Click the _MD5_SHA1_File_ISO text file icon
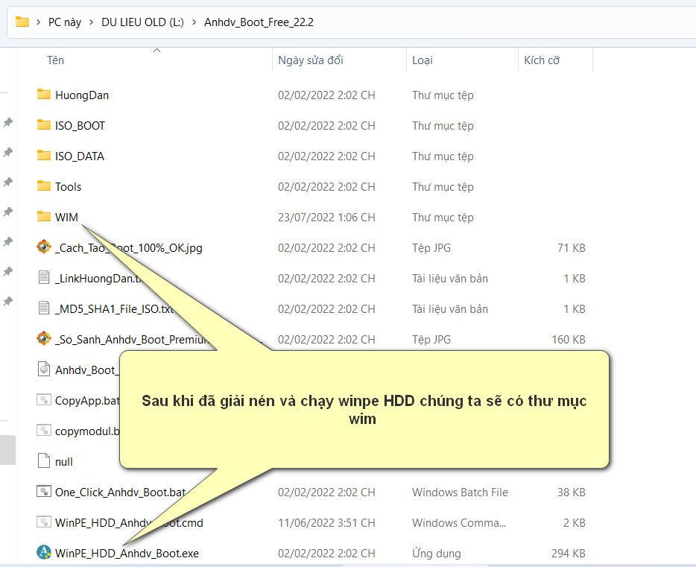This screenshot has height=567, width=696. pos(44,308)
